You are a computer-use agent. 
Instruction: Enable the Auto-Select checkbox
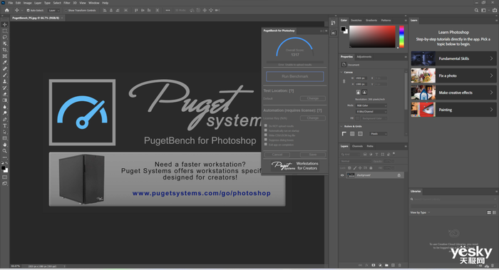click(x=28, y=10)
